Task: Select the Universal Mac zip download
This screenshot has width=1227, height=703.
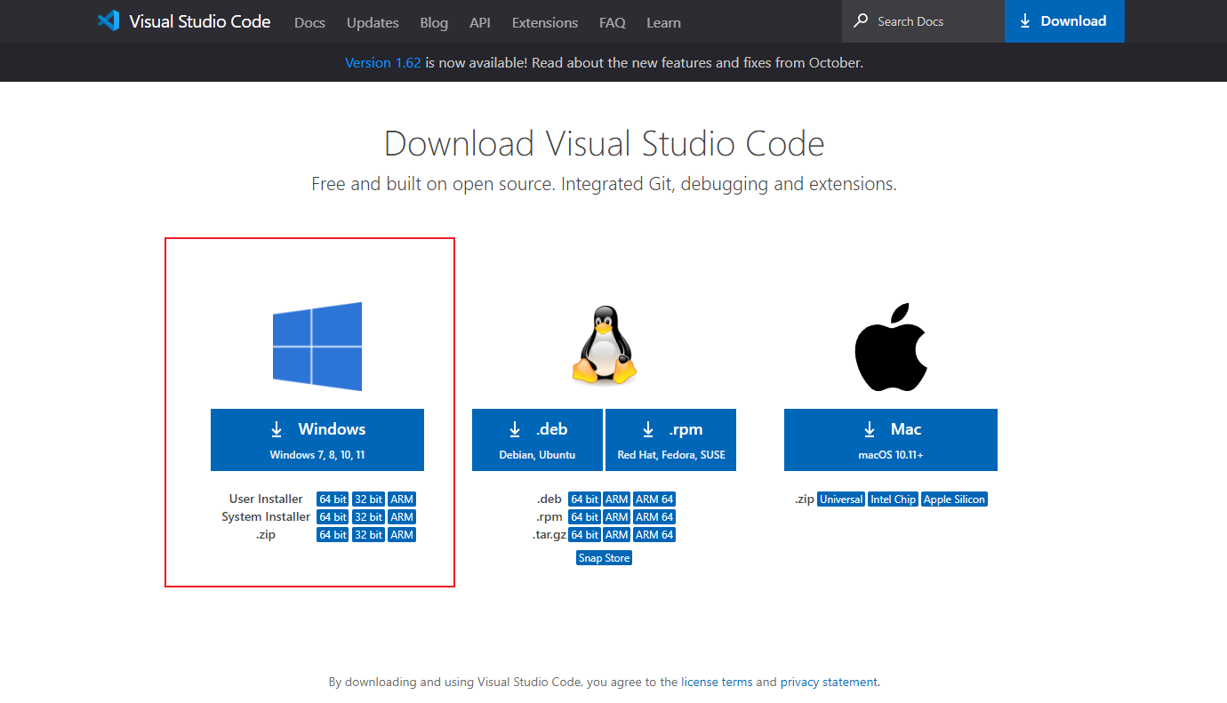Action: [x=840, y=499]
